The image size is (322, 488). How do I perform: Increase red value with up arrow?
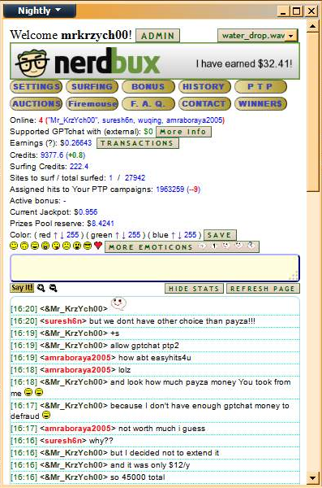point(55,235)
